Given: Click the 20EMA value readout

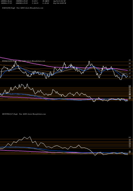Looking at the screenshot, I should click(x=6, y=1).
